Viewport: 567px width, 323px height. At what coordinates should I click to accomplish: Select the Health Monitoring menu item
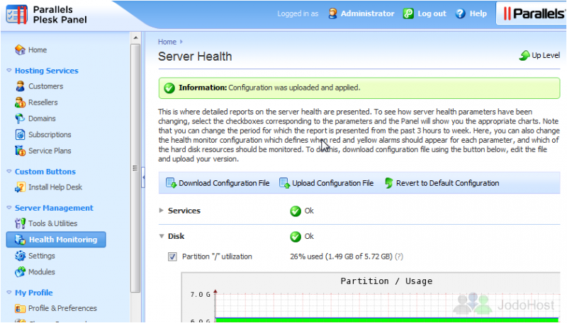click(x=56, y=240)
